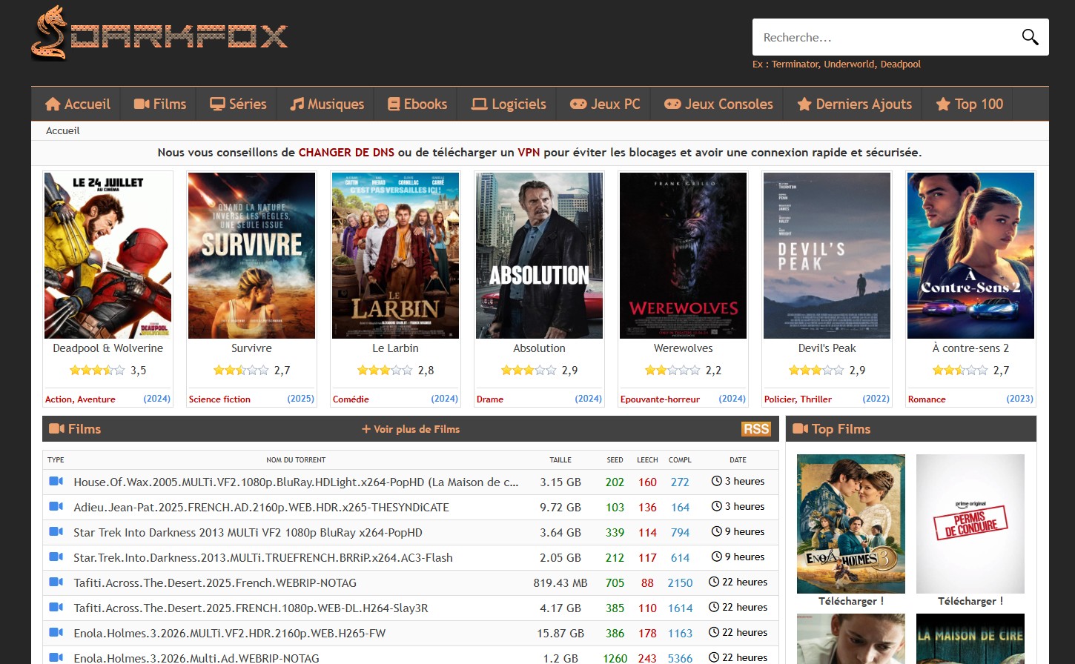Click the camera icon of Tafiti WEBRIP-NOTAG row

point(56,582)
